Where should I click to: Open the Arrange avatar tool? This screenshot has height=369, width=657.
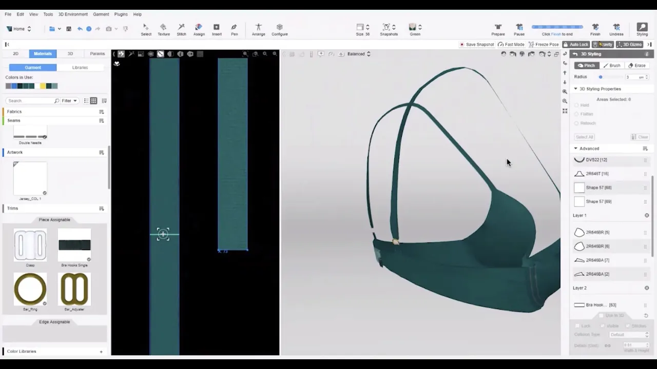point(258,29)
